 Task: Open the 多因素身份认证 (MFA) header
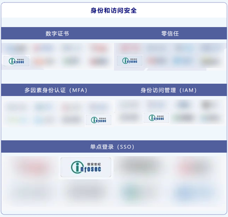56,90
